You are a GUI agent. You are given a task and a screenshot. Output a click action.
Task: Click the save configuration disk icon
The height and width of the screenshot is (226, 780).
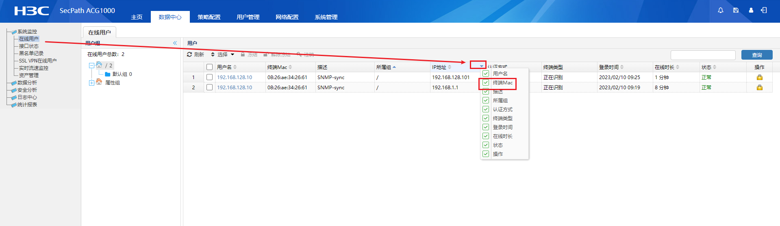click(736, 11)
